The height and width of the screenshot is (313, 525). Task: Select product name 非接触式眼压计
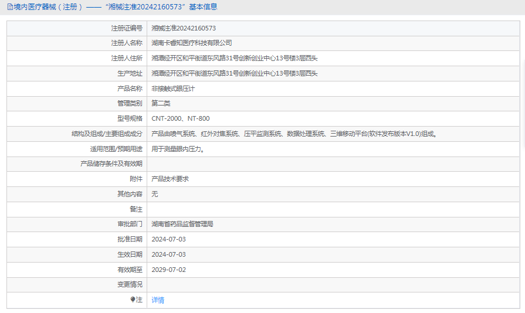(173, 89)
